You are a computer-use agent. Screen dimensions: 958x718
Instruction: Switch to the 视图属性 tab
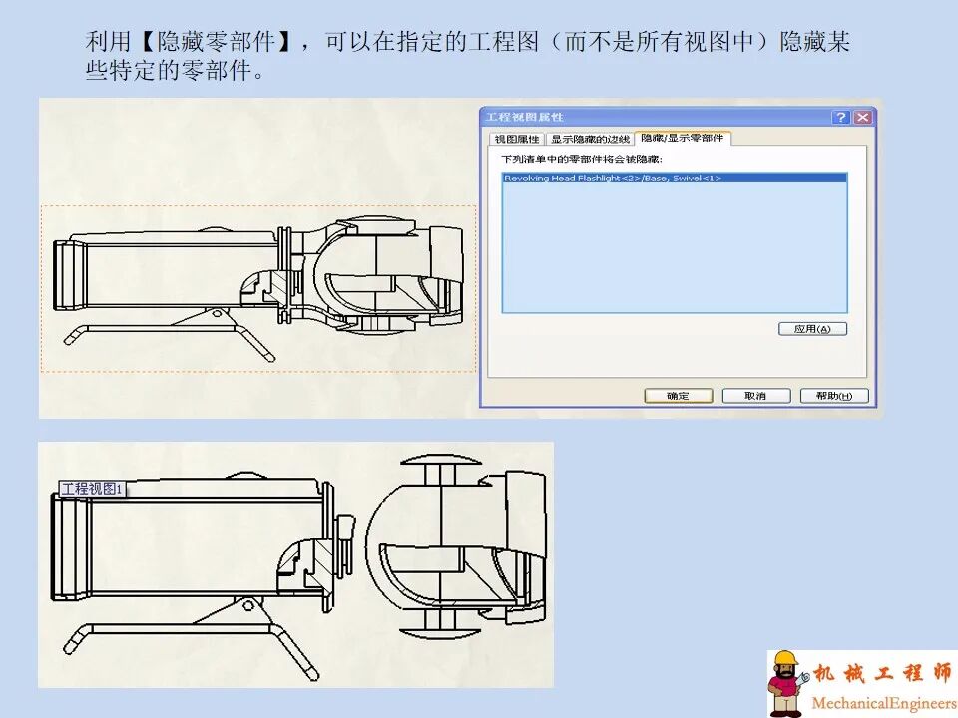tap(519, 140)
